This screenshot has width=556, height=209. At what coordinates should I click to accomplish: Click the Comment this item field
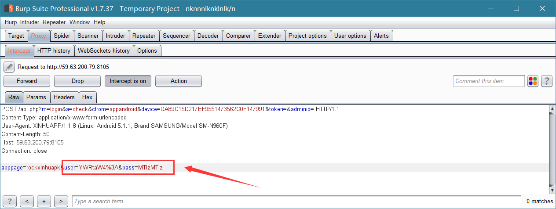[489, 81]
